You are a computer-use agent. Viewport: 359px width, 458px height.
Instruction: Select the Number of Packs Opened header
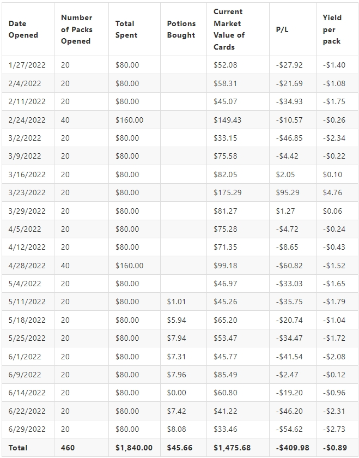(x=81, y=29)
